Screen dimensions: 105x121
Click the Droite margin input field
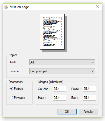89,89
